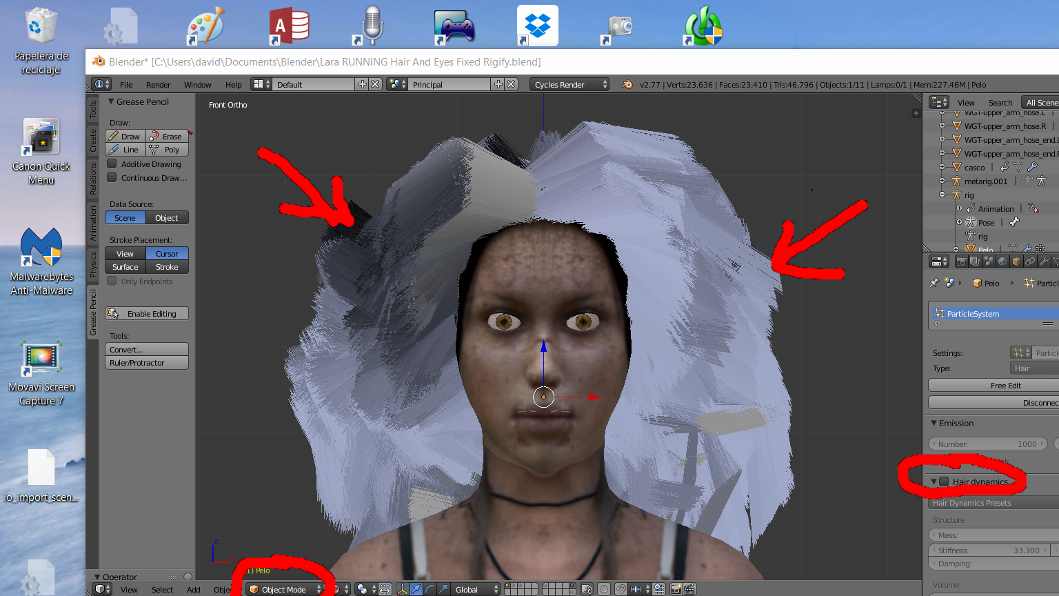
Task: Open the World properties tab
Action: [x=1002, y=261]
